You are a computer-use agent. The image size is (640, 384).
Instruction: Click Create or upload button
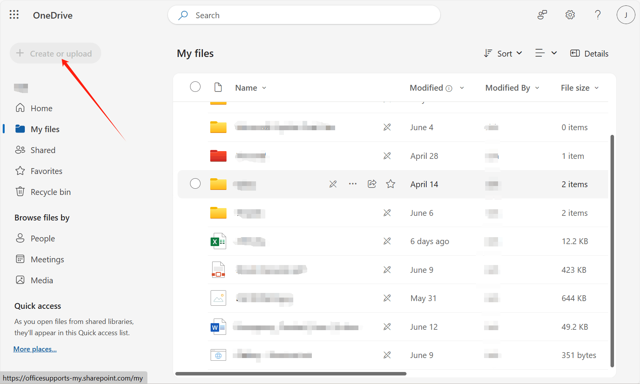[x=55, y=53]
